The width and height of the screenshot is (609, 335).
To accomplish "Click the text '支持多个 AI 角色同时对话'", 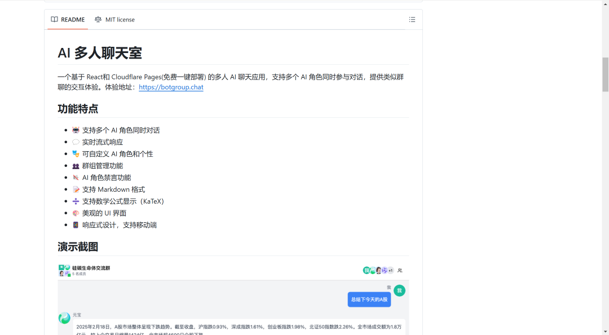I will 121,130.
